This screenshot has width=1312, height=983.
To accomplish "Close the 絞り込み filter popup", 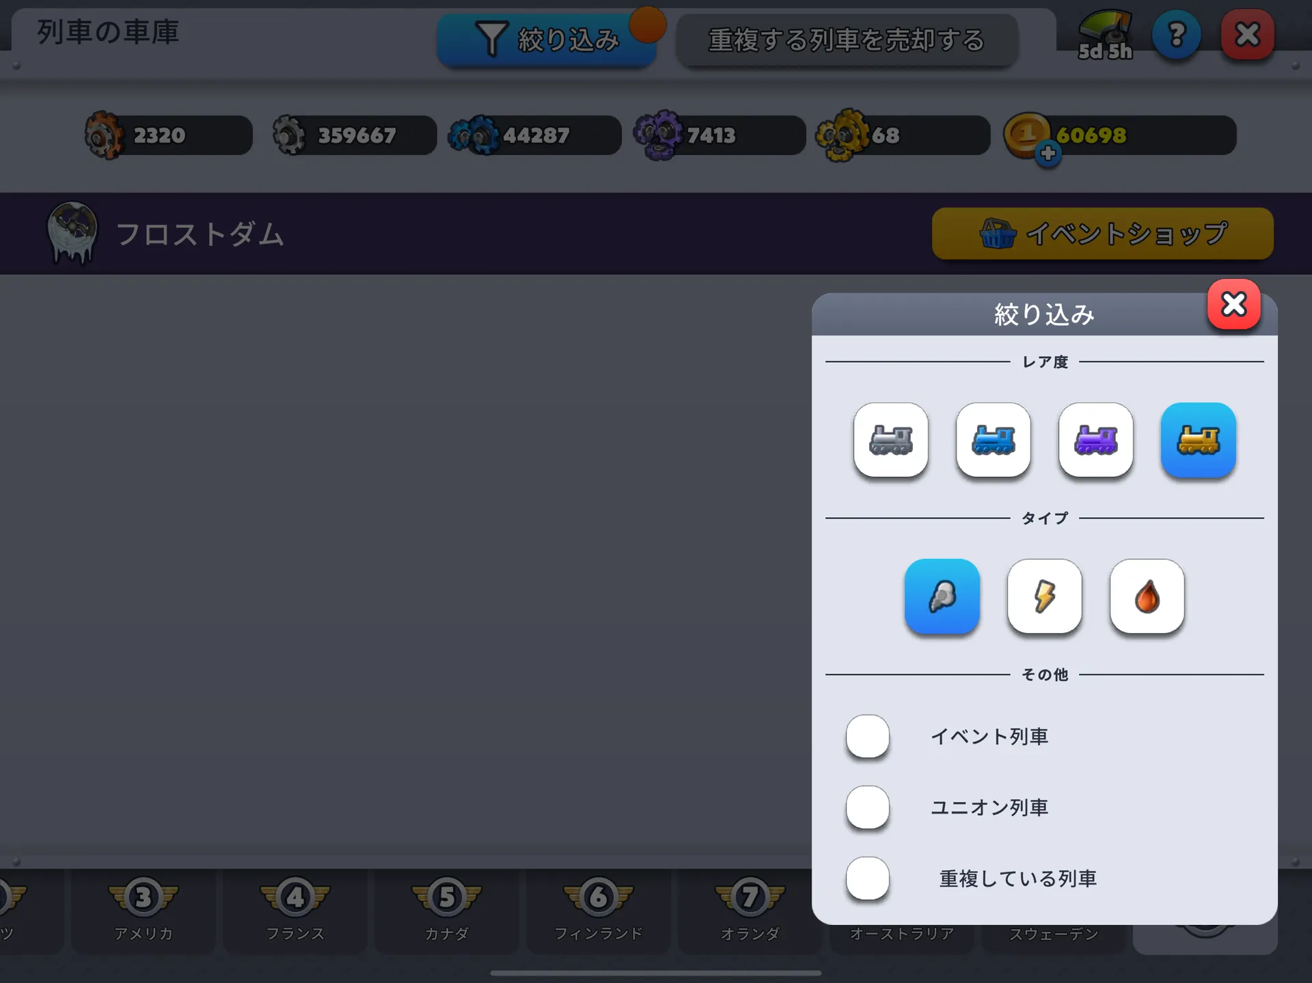I will (1233, 304).
